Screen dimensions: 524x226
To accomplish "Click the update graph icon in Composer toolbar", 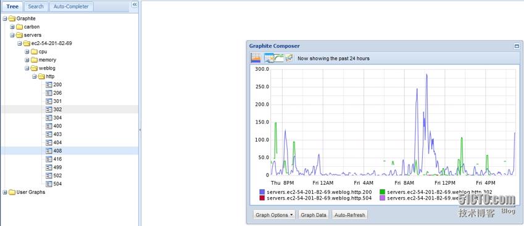I will point(256,58).
